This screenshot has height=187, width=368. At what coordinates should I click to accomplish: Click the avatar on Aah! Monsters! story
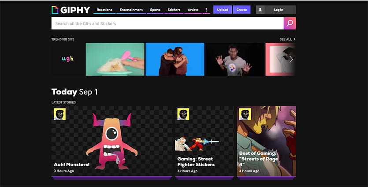tap(59, 114)
